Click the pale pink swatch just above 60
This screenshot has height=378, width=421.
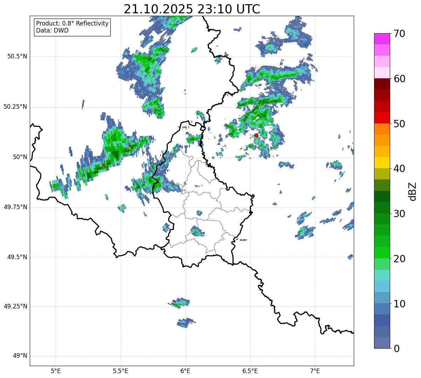click(x=382, y=73)
